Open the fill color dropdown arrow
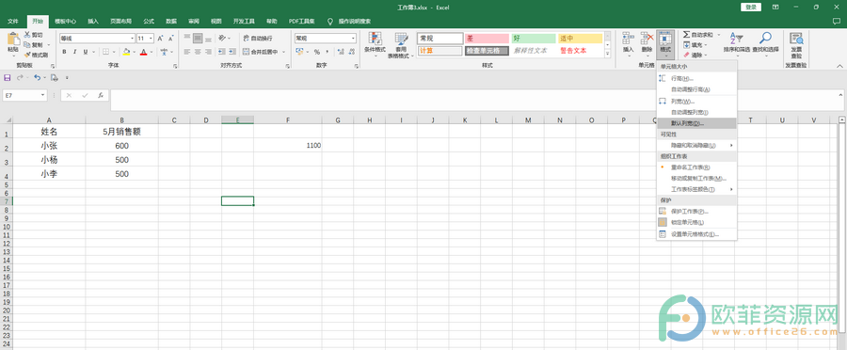 tap(134, 53)
